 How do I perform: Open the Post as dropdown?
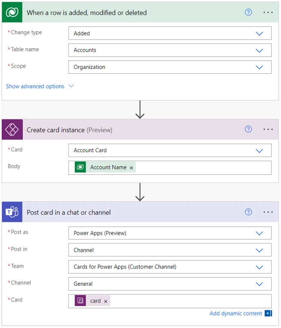point(259,233)
